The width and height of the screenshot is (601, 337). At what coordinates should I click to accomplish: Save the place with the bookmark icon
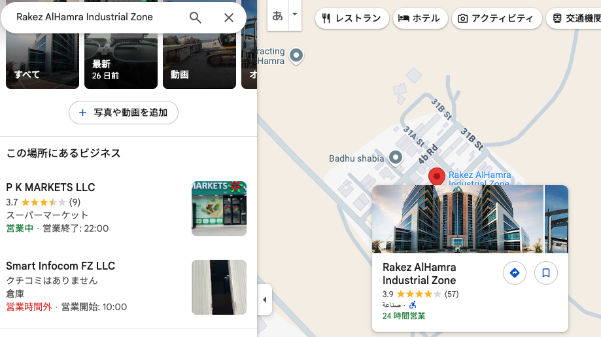[x=546, y=273]
